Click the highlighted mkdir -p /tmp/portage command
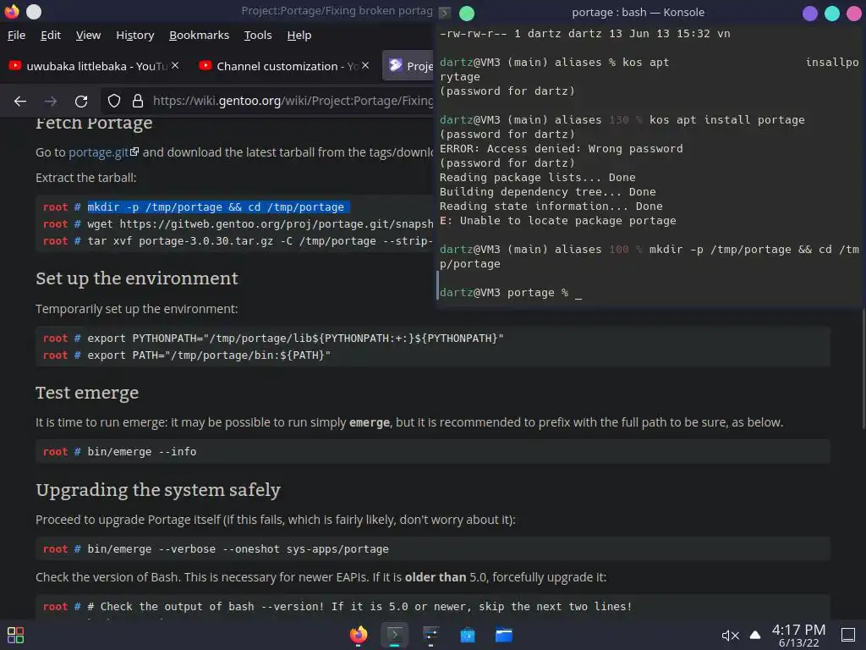Viewport: 866px width, 650px height. [x=218, y=207]
